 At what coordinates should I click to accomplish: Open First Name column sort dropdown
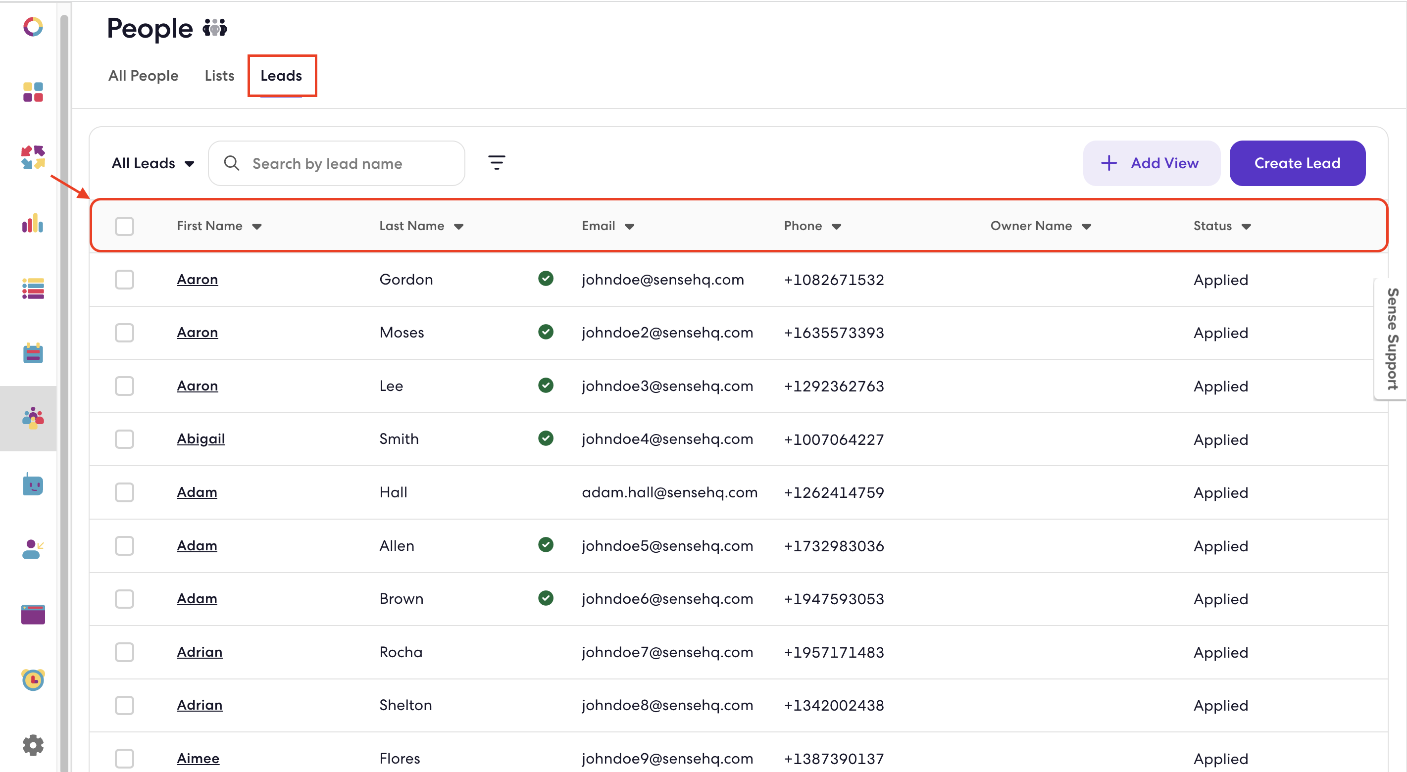pos(257,227)
